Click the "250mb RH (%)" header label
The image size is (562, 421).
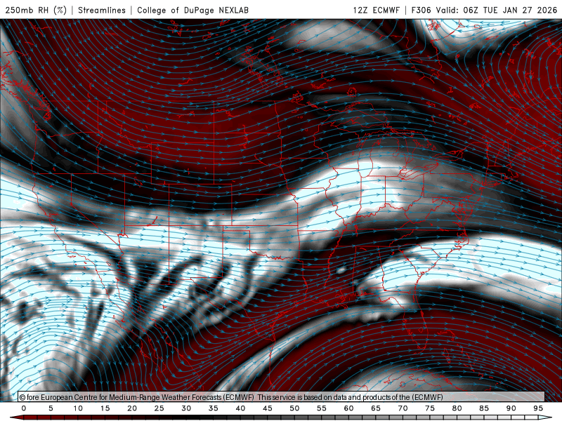pos(36,10)
